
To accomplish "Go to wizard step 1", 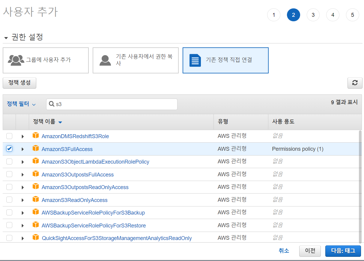I will click(x=273, y=15).
